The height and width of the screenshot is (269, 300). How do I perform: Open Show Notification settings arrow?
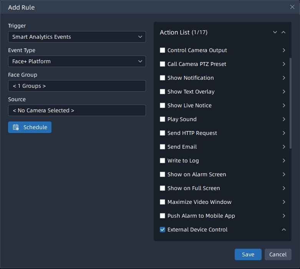pos(284,78)
